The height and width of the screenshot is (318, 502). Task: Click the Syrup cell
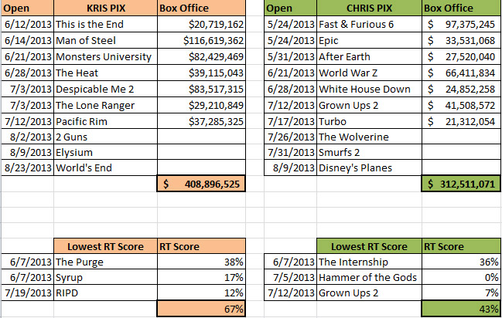pos(106,277)
